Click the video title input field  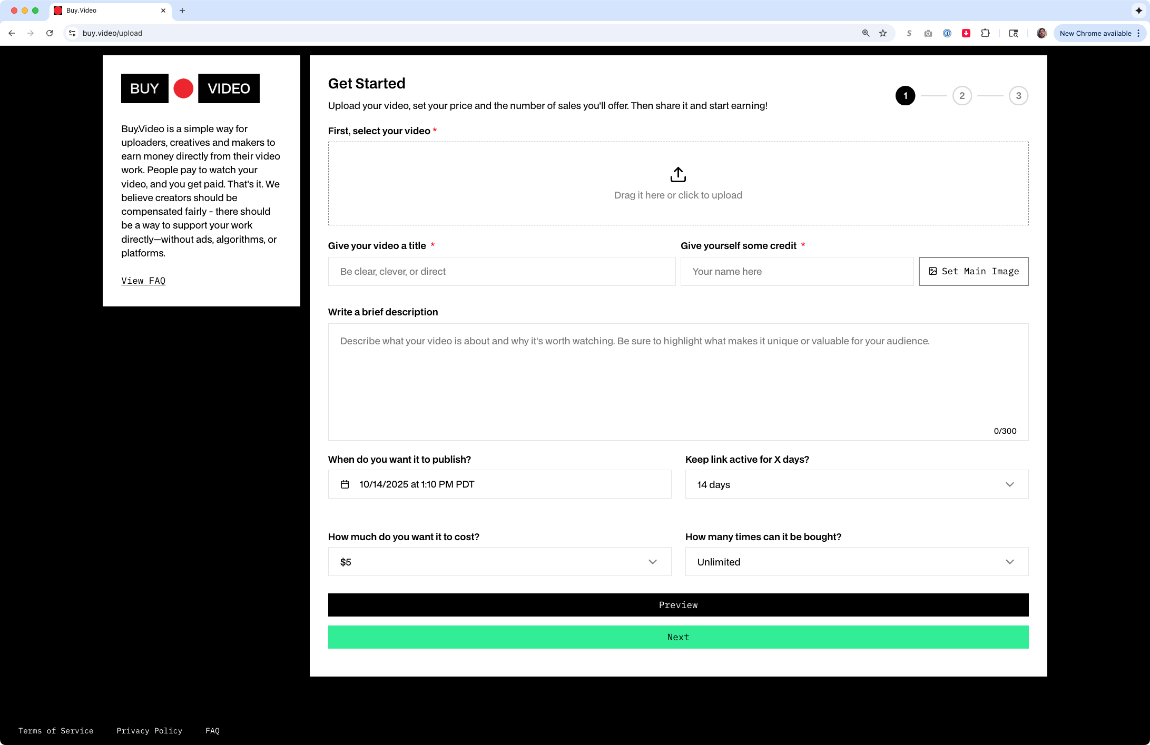501,271
